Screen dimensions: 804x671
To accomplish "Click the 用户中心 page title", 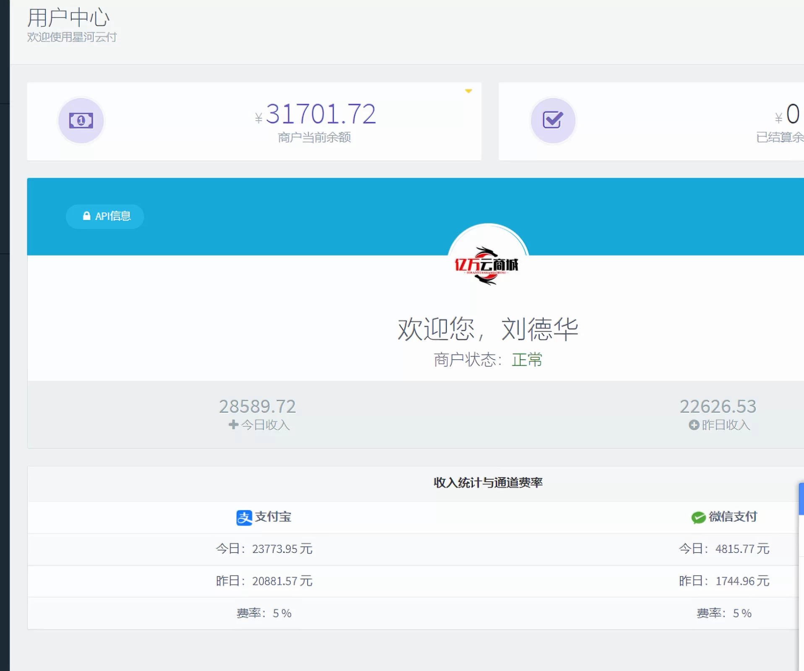I will point(68,18).
